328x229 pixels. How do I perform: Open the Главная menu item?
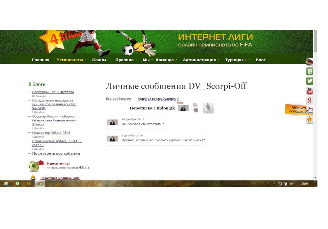[40, 60]
